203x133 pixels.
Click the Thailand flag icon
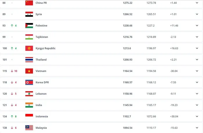point(29,60)
